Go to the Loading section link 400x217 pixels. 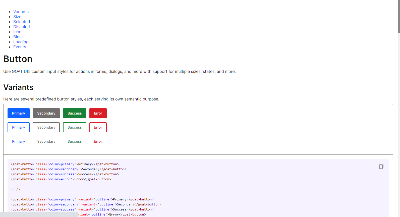(21, 42)
